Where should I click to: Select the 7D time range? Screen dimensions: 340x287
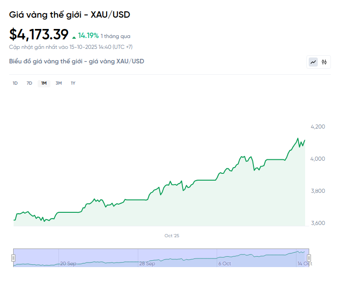click(29, 83)
